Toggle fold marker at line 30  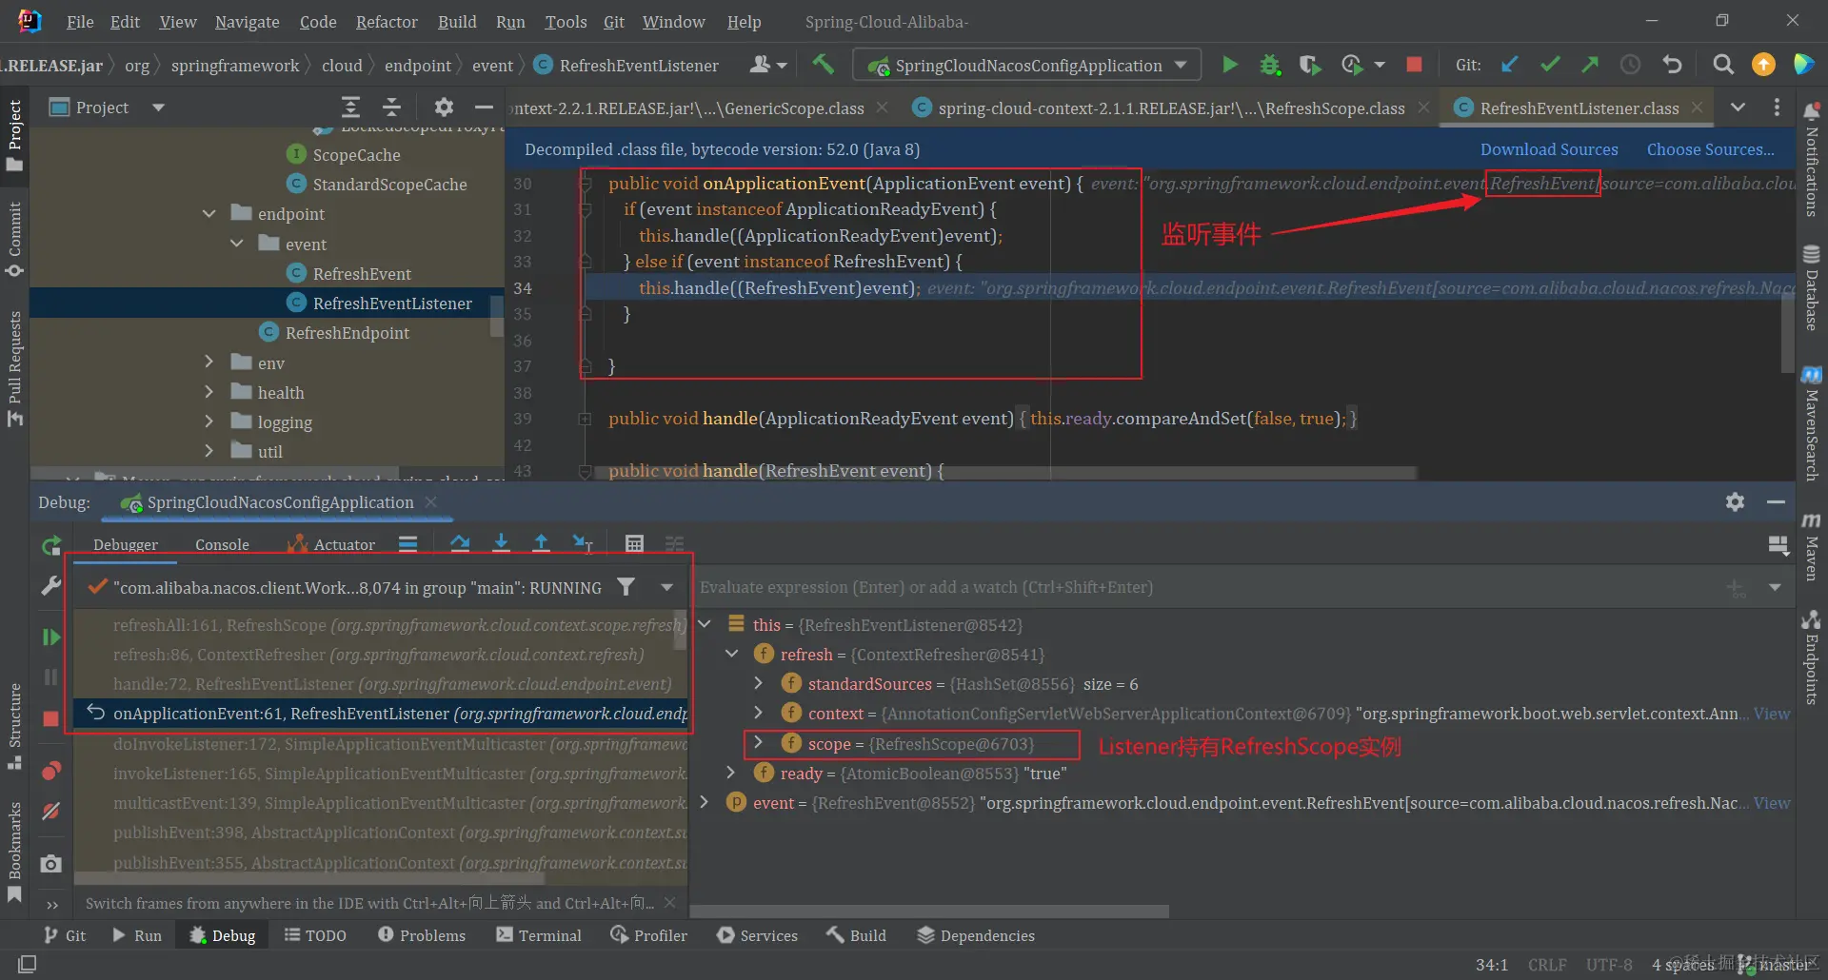click(x=586, y=184)
